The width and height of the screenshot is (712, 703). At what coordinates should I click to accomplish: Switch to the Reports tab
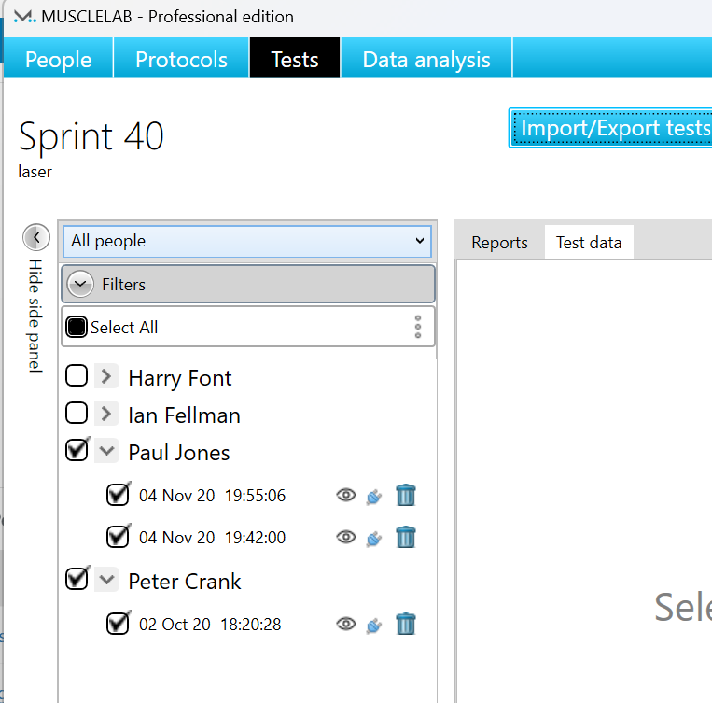coord(499,242)
